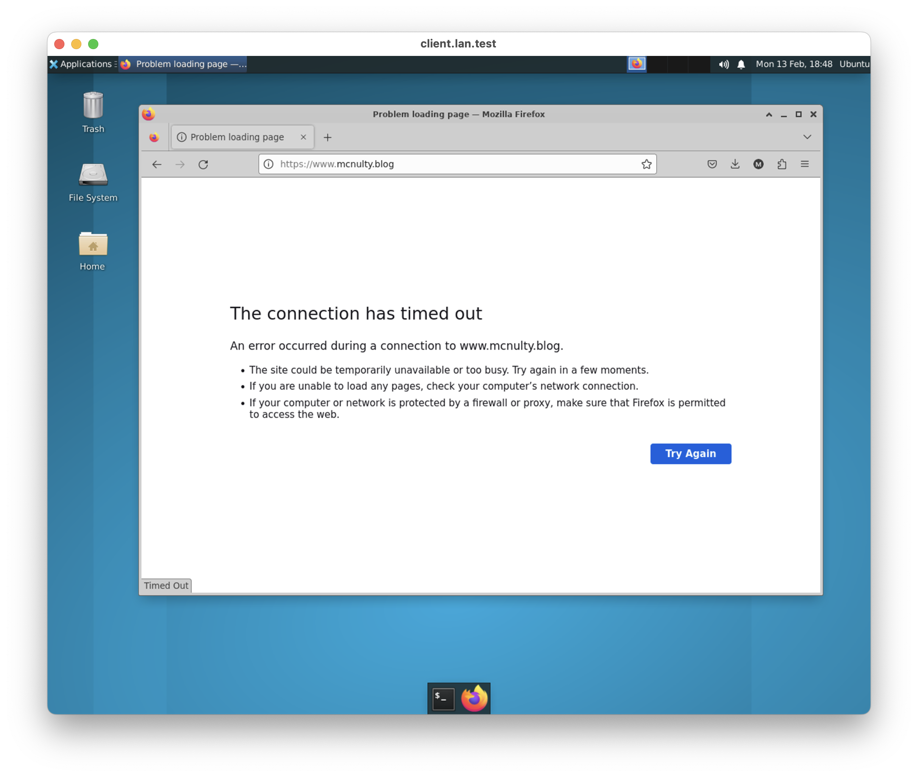Click inside the address bar

point(441,164)
